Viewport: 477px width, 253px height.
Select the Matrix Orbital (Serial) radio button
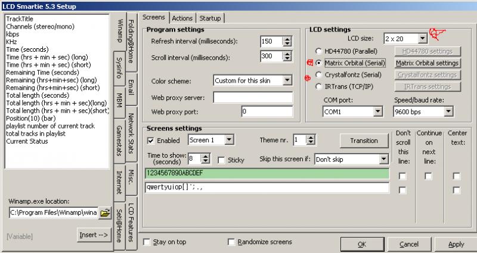pos(319,63)
